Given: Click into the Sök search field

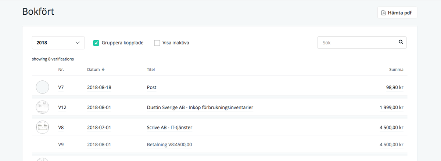Looking at the screenshot, I should [356, 43].
